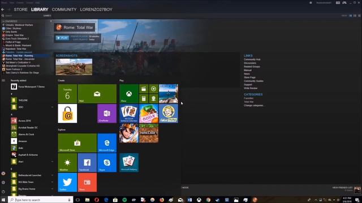This screenshot has height=203, width=362.
Task: Open Opera from the taskbar
Action: pos(97,200)
